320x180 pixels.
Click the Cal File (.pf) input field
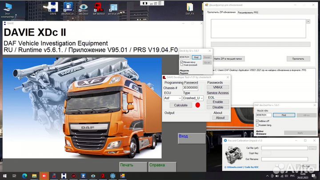285,148
